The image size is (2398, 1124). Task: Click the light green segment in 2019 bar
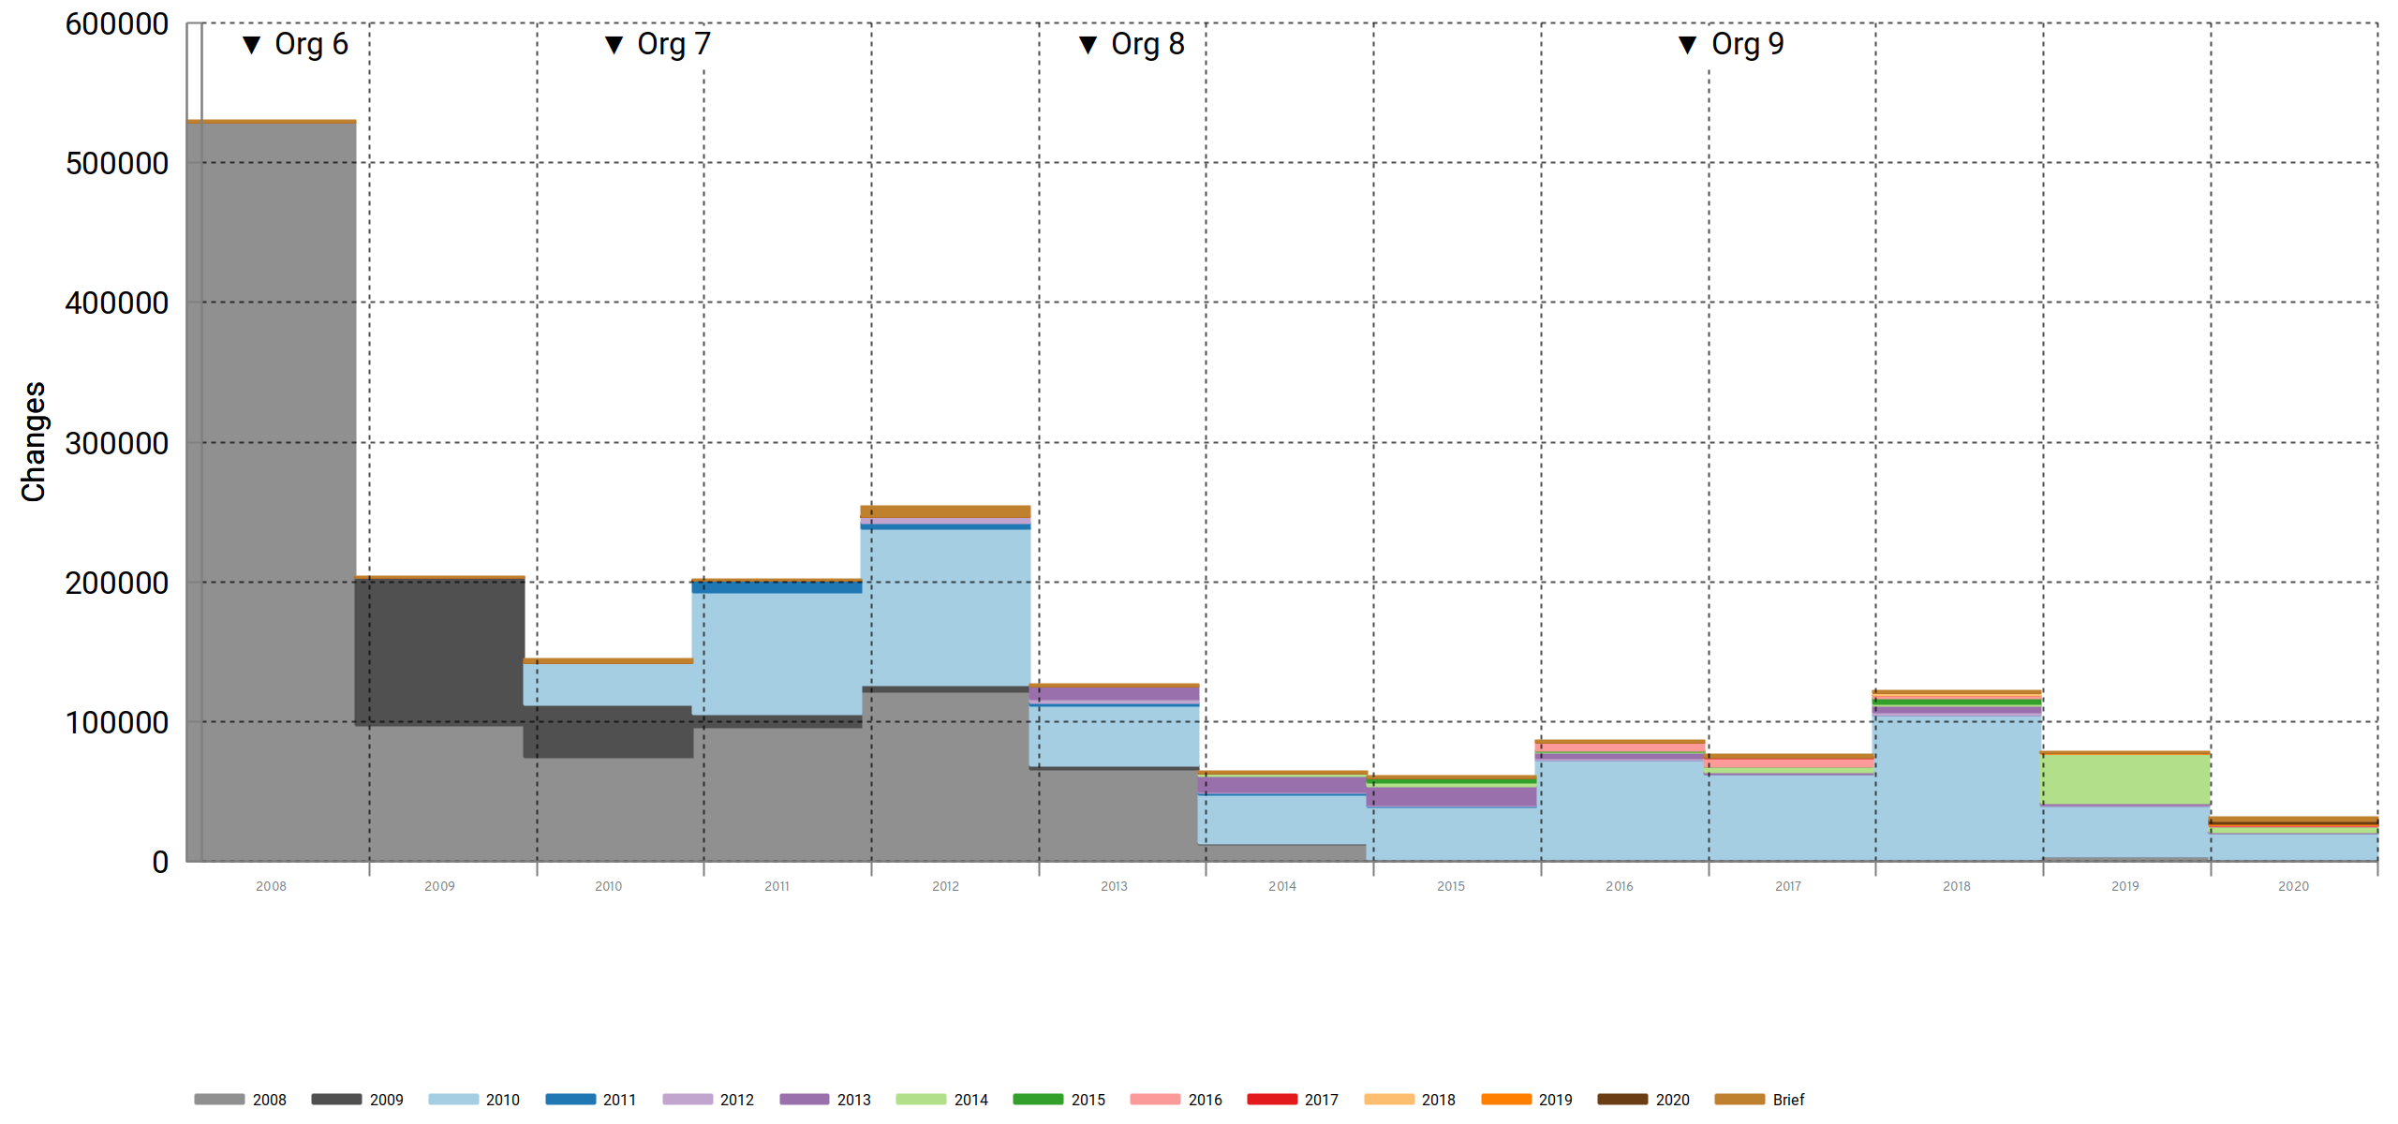2126,778
